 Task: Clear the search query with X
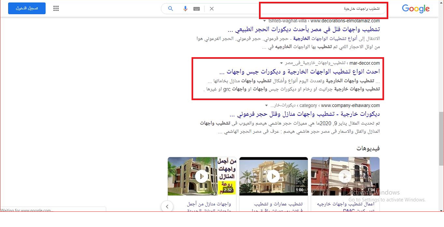tap(212, 9)
